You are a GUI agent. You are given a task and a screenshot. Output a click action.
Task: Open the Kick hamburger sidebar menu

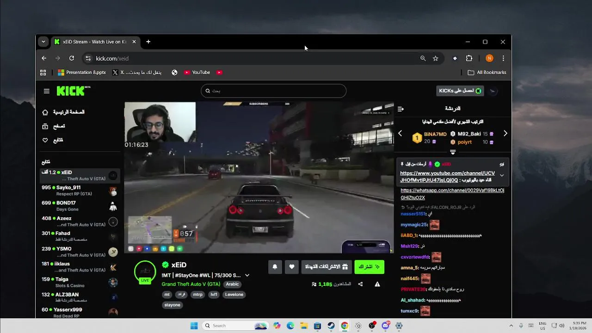pos(46,91)
